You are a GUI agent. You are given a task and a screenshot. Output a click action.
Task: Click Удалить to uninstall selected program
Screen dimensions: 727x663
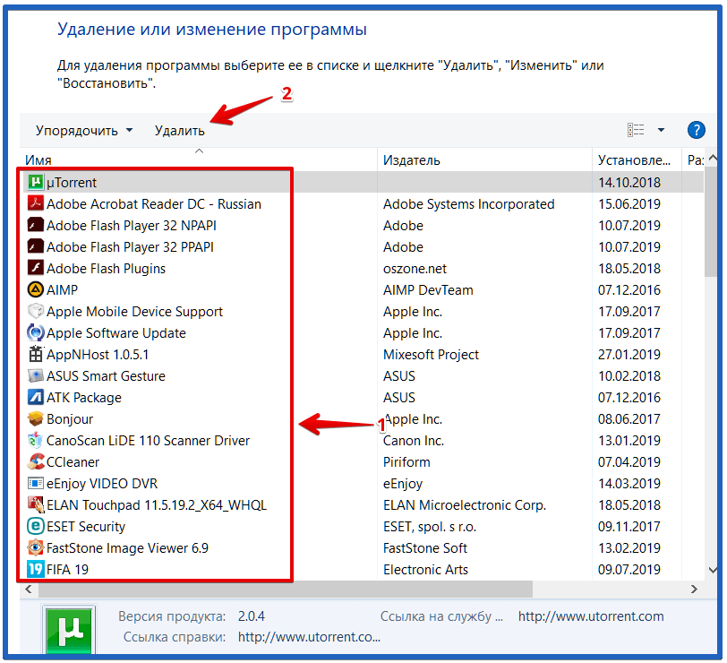pos(179,131)
